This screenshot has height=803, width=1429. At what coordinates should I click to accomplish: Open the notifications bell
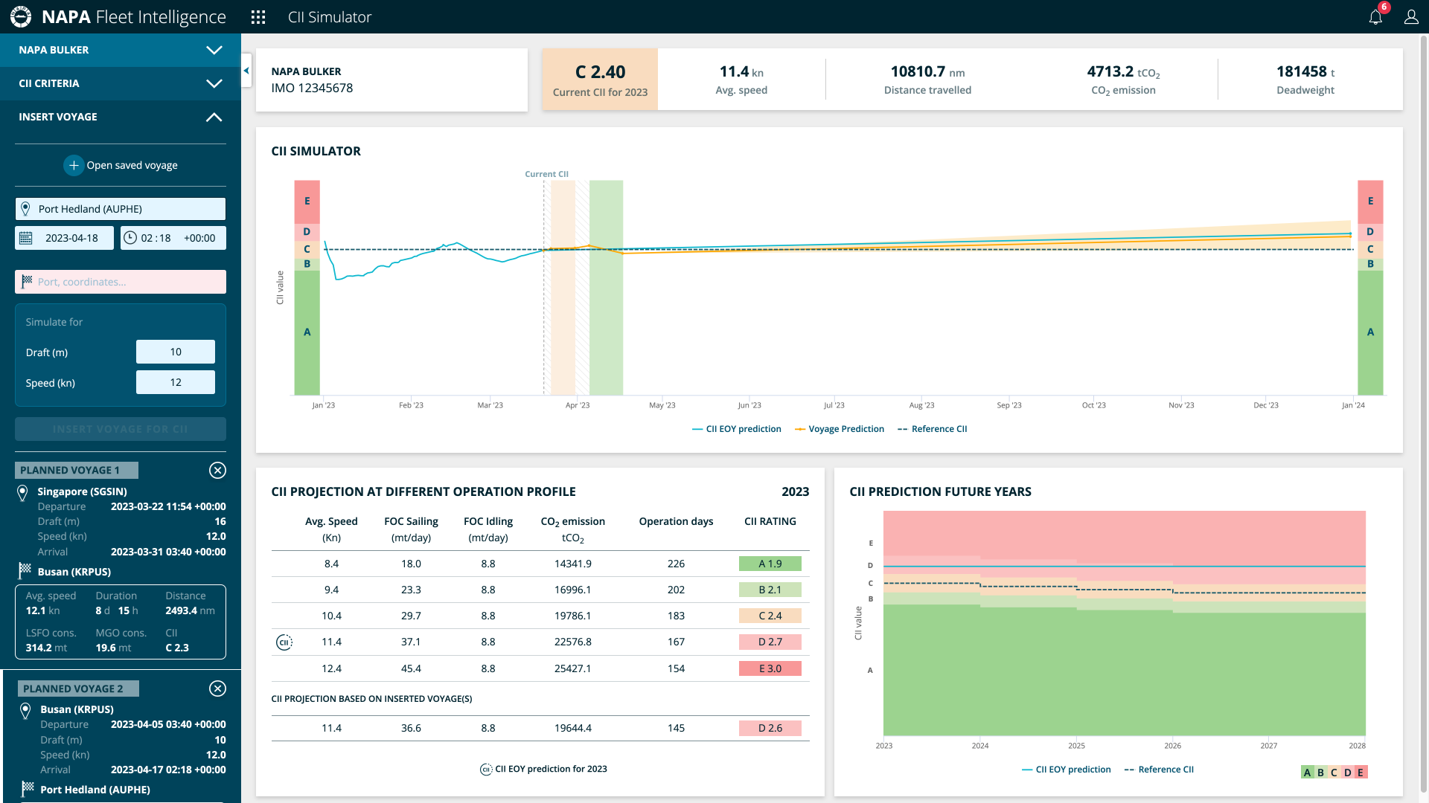[x=1375, y=17]
